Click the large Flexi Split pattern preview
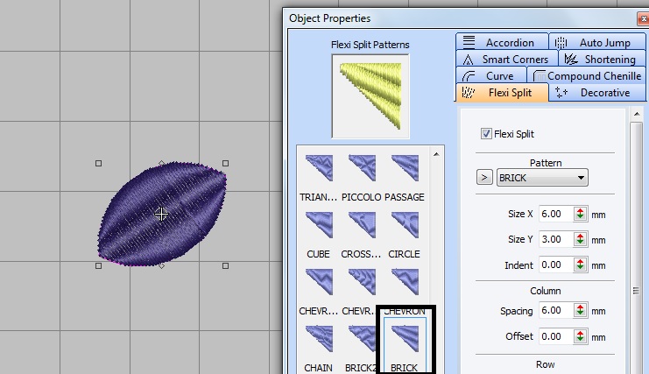 coord(370,96)
